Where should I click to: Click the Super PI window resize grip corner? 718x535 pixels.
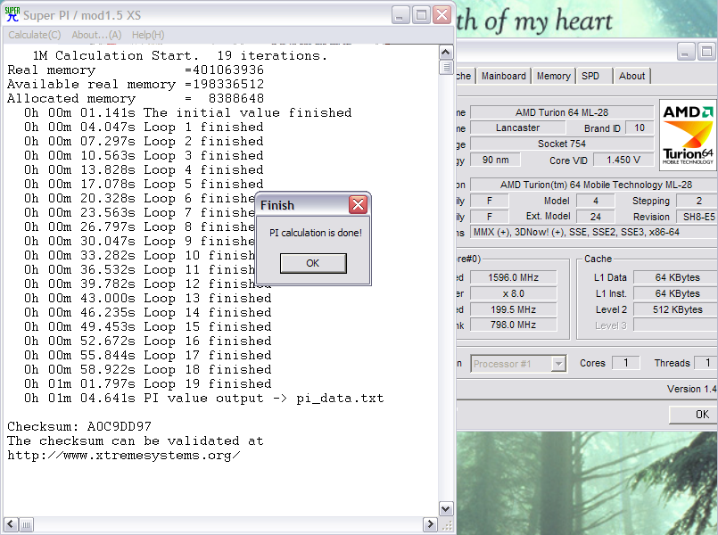coord(447,525)
